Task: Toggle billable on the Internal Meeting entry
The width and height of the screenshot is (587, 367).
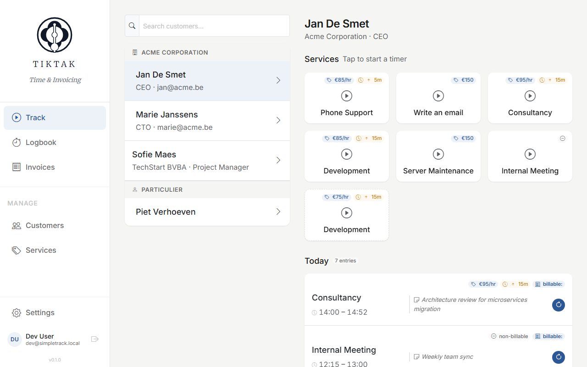Action: [548, 336]
